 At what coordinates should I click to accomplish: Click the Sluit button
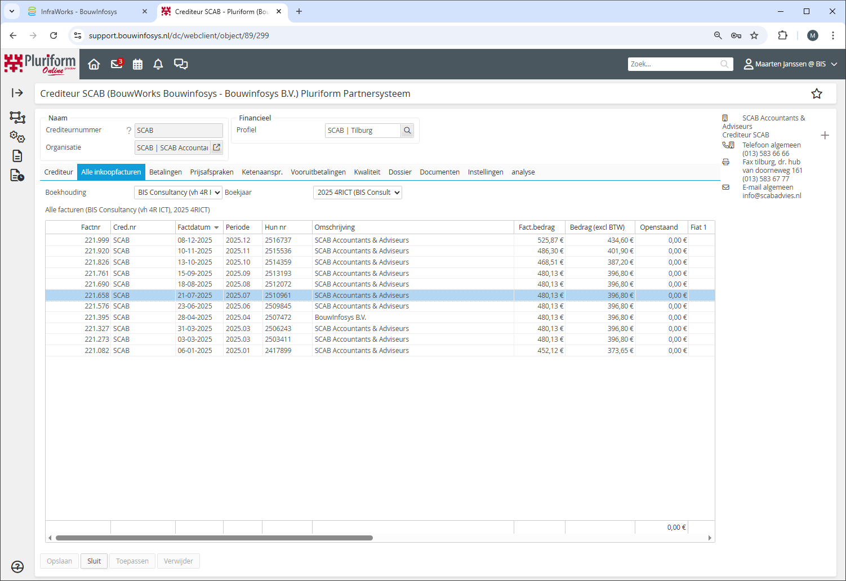pos(94,561)
